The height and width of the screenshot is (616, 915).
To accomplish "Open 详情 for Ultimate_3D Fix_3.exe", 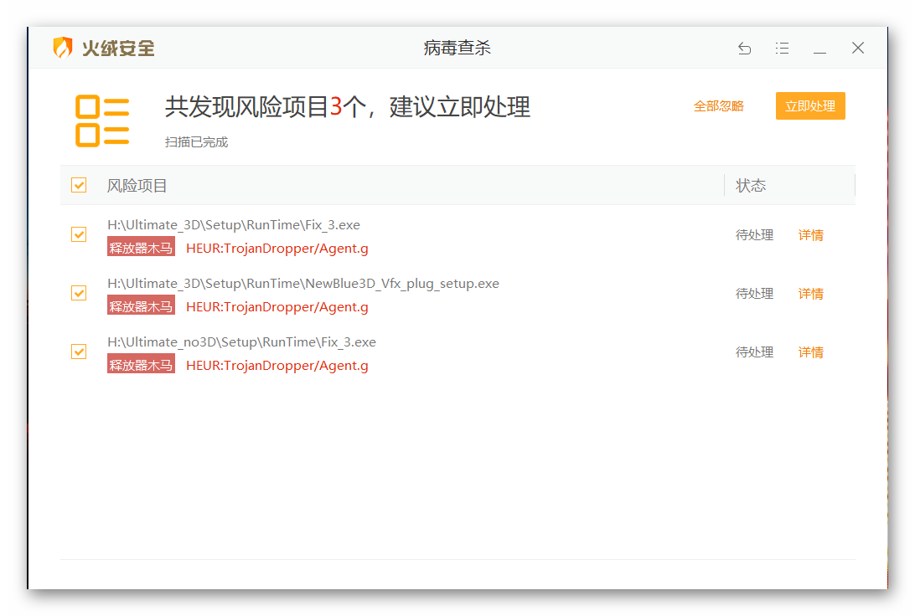I will coord(810,235).
